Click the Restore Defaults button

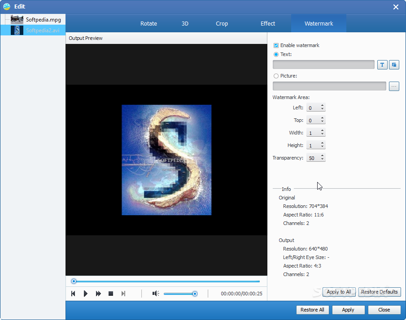[380, 292]
